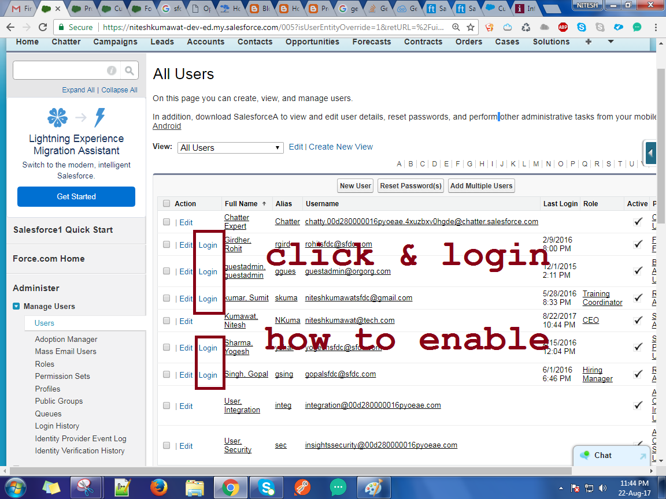Check the kumar, Sumit row checkbox
Image resolution: width=666 pixels, height=499 pixels.
[x=166, y=298]
